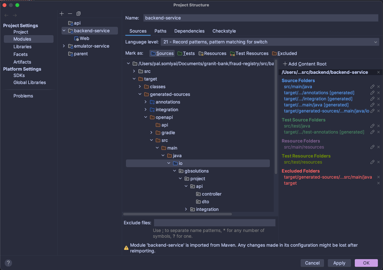Mark selected folder as Excluded
The image size is (383, 270).
(284, 53)
